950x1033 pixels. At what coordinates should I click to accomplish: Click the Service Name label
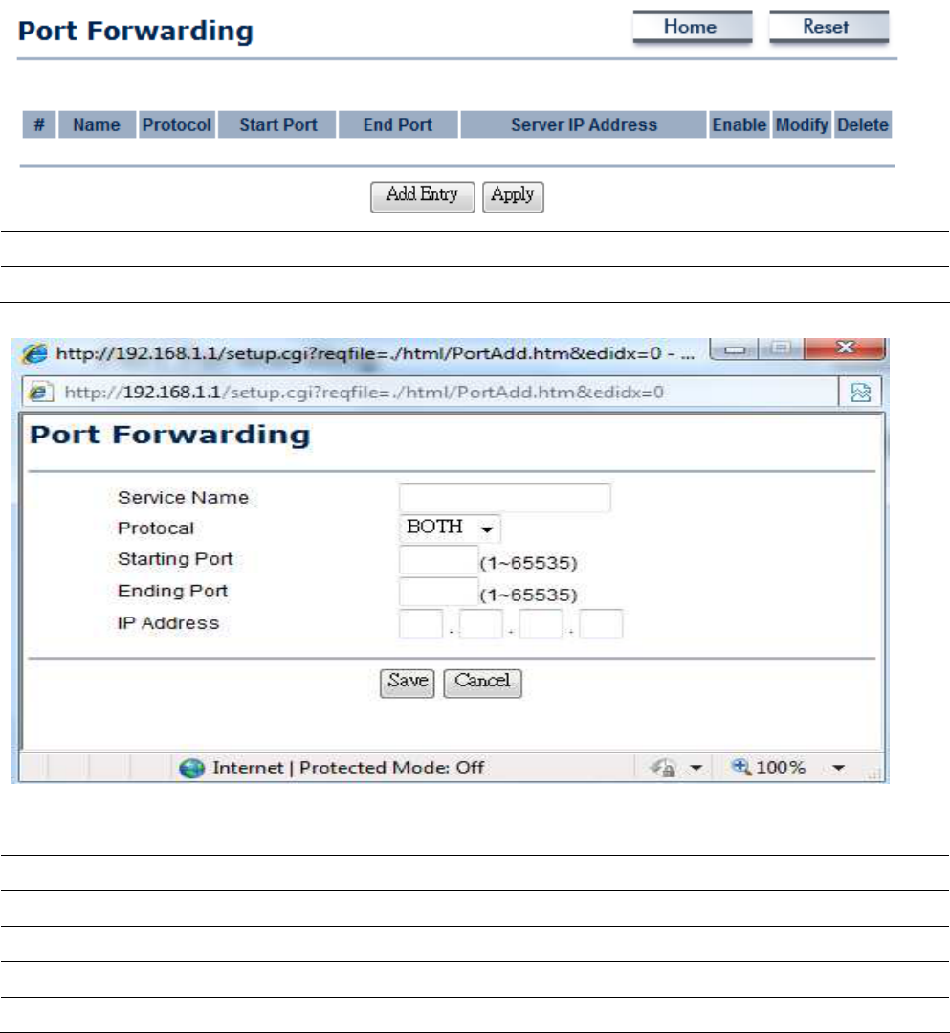click(x=183, y=498)
